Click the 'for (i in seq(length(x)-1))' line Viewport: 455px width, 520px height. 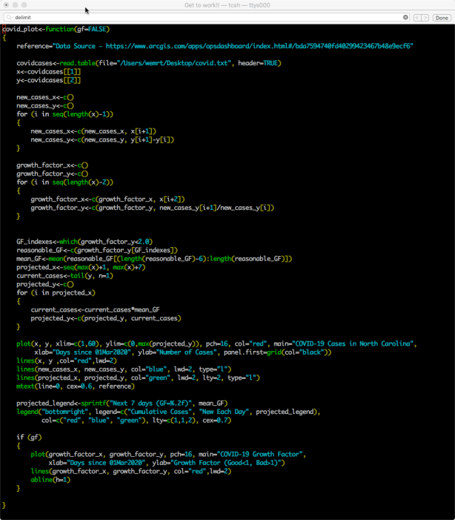coord(65,114)
